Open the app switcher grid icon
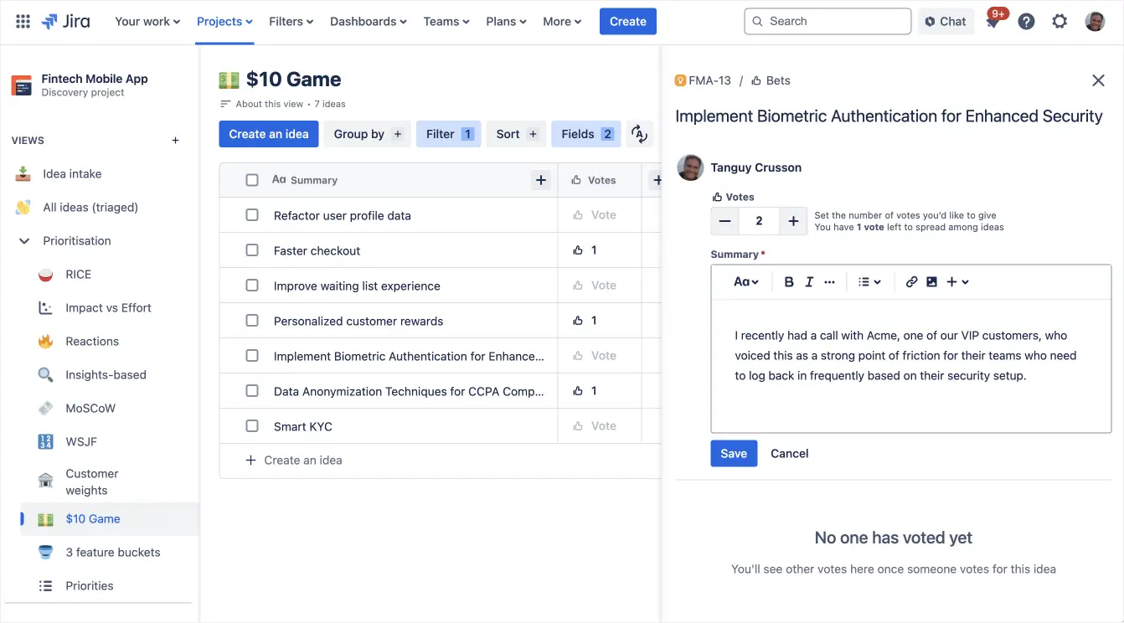1124x623 pixels. click(23, 22)
